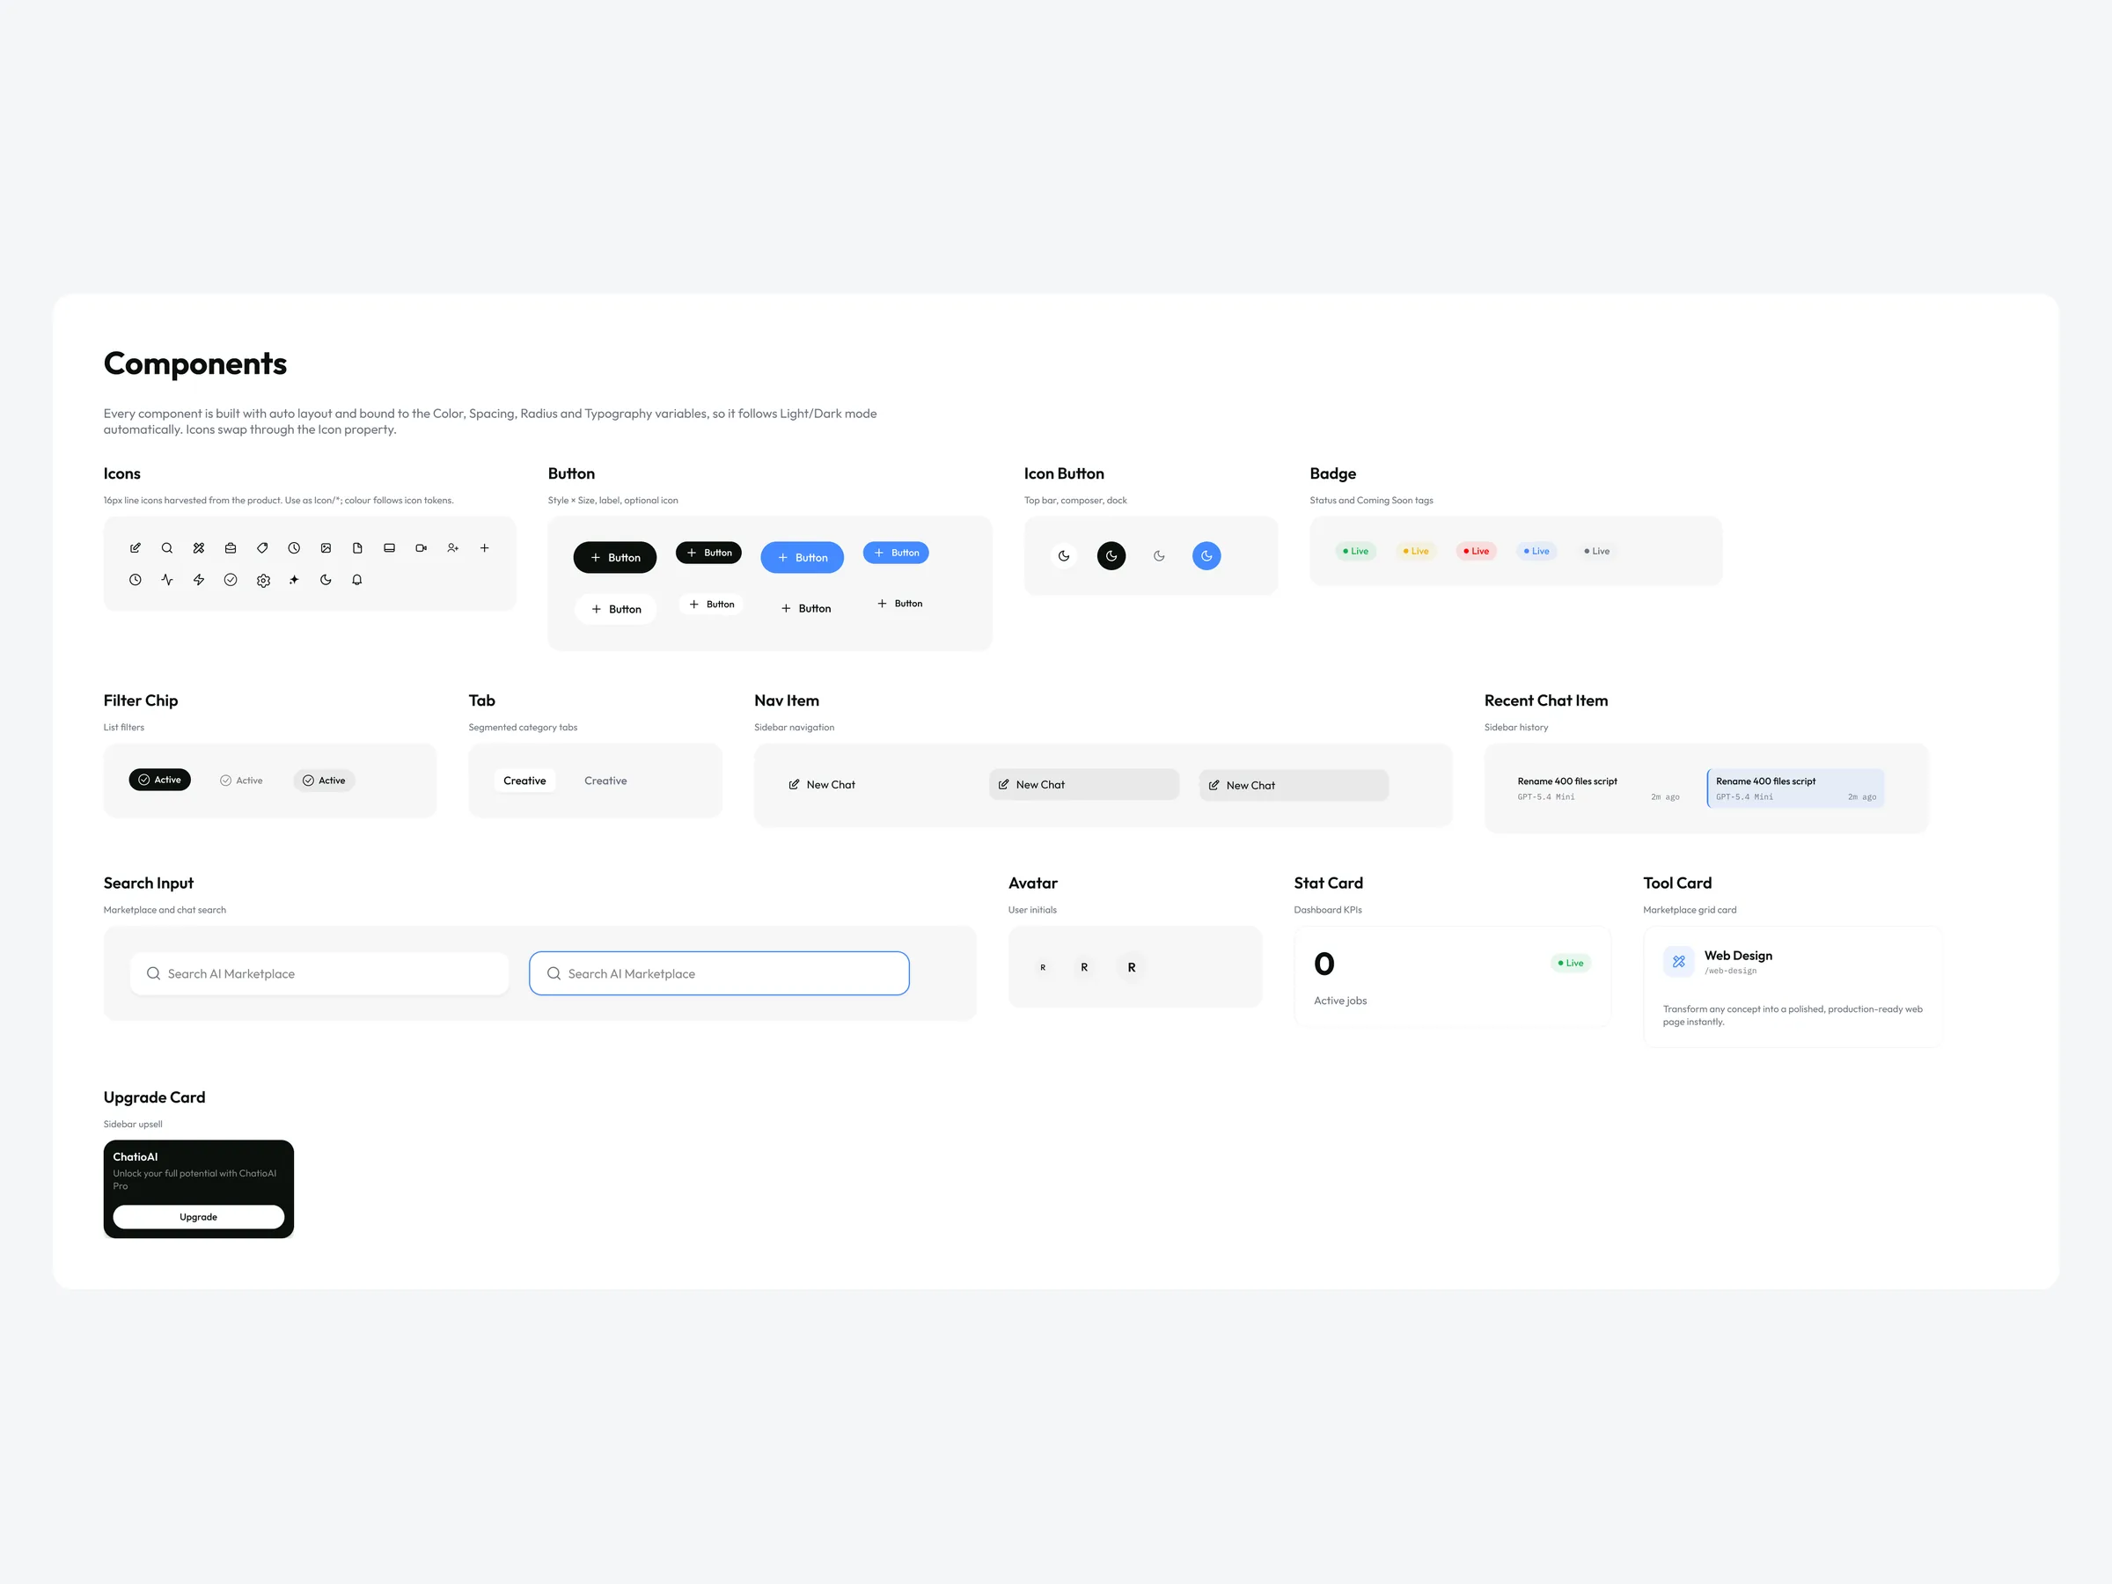Click the circled checkmark in Icons grid
Screen dimensions: 2112x1584
[x=230, y=580]
